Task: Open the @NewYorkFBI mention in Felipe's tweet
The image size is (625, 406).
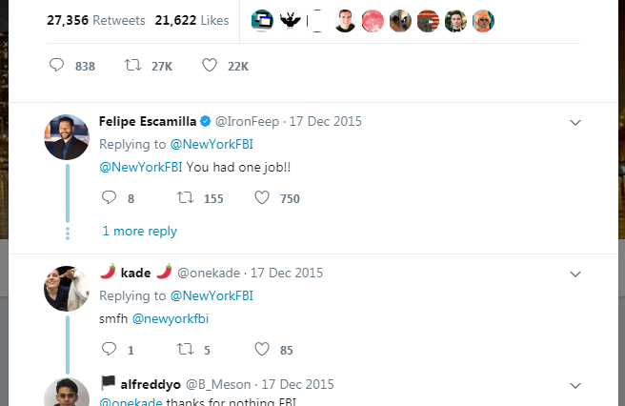Action: (x=140, y=169)
